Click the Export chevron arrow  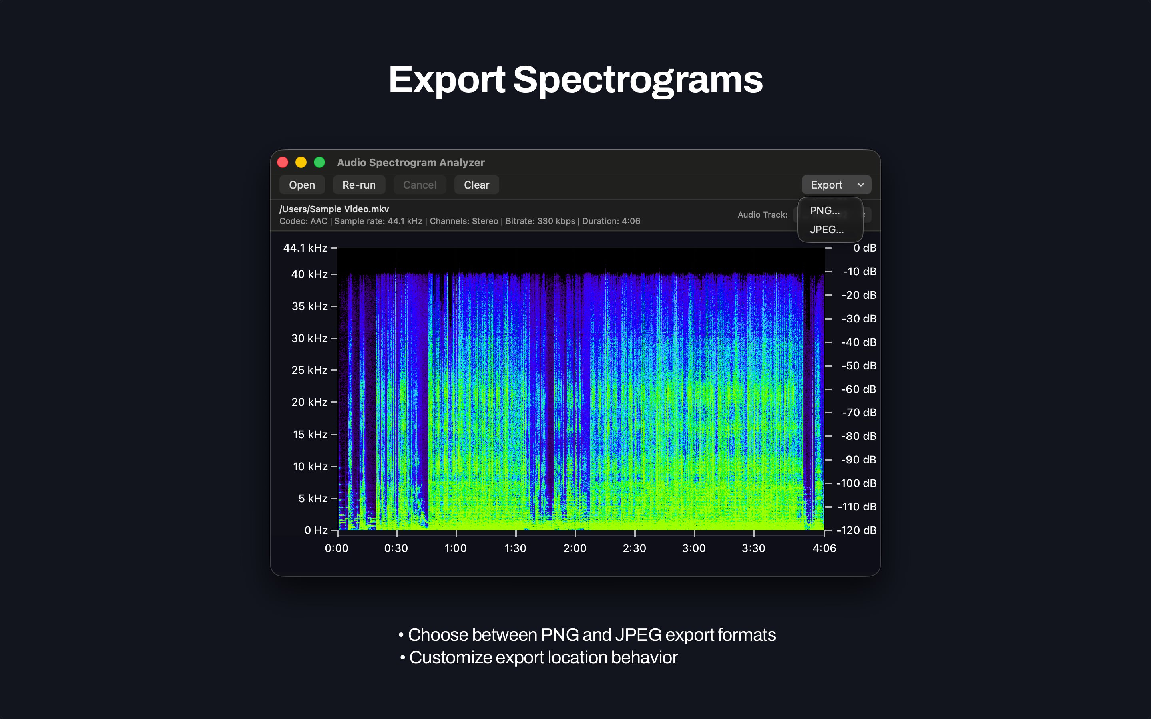(x=861, y=185)
